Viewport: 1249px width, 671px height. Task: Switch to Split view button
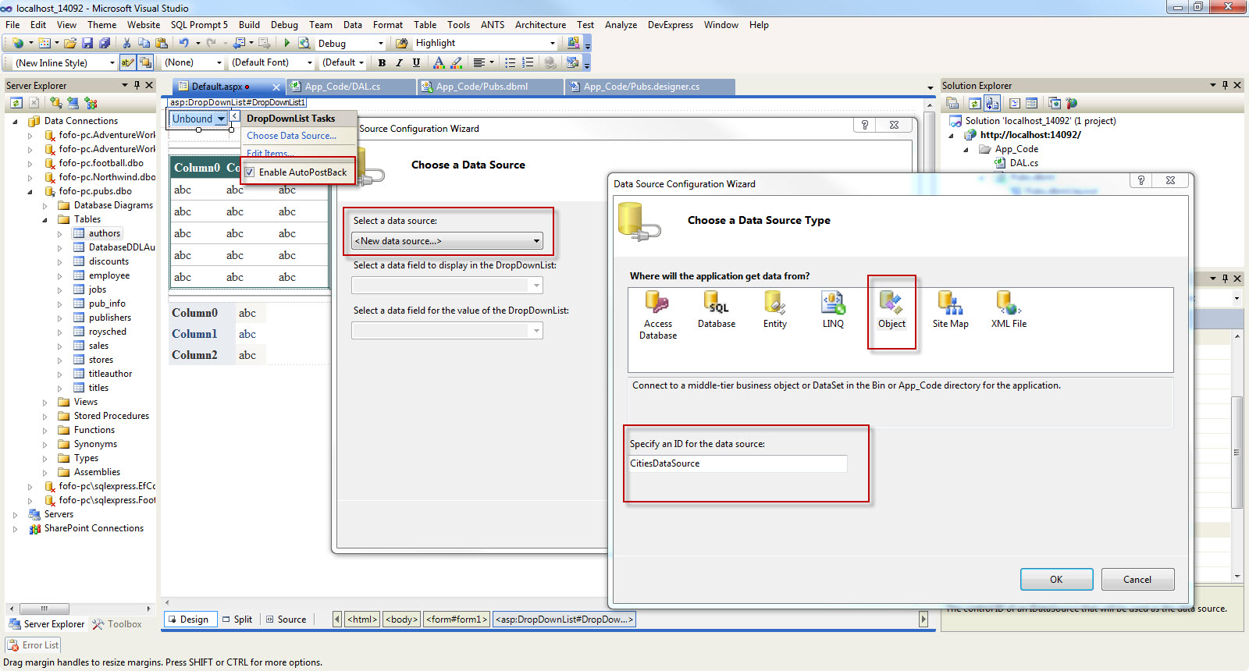point(237,620)
